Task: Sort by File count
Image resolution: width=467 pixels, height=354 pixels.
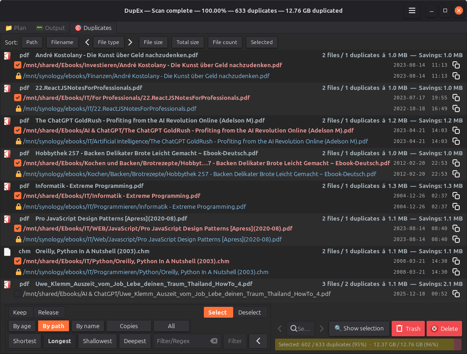Action: [x=225, y=42]
